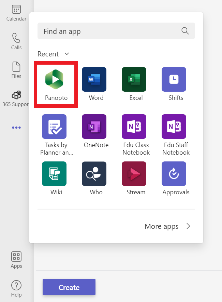Open the Approvals app
Screen dimensions: 222x302
174,174
